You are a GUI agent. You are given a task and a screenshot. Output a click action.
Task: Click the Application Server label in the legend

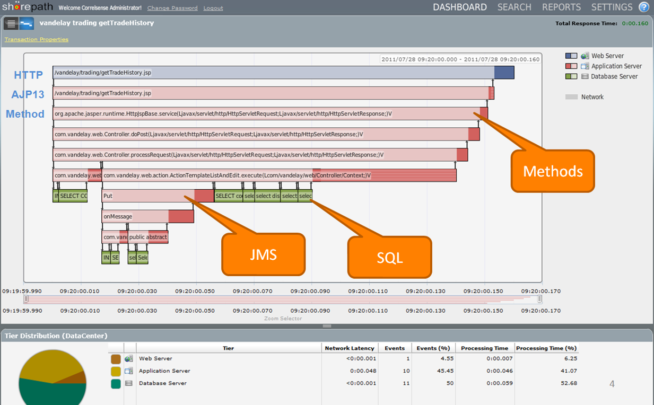(617, 66)
